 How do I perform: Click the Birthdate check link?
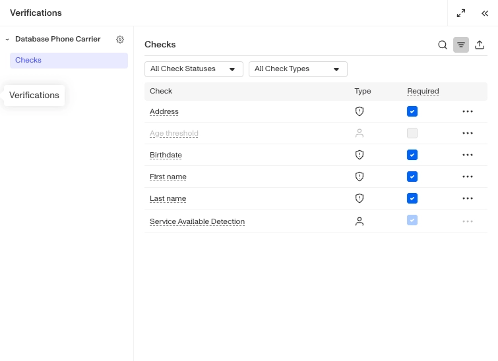166,155
